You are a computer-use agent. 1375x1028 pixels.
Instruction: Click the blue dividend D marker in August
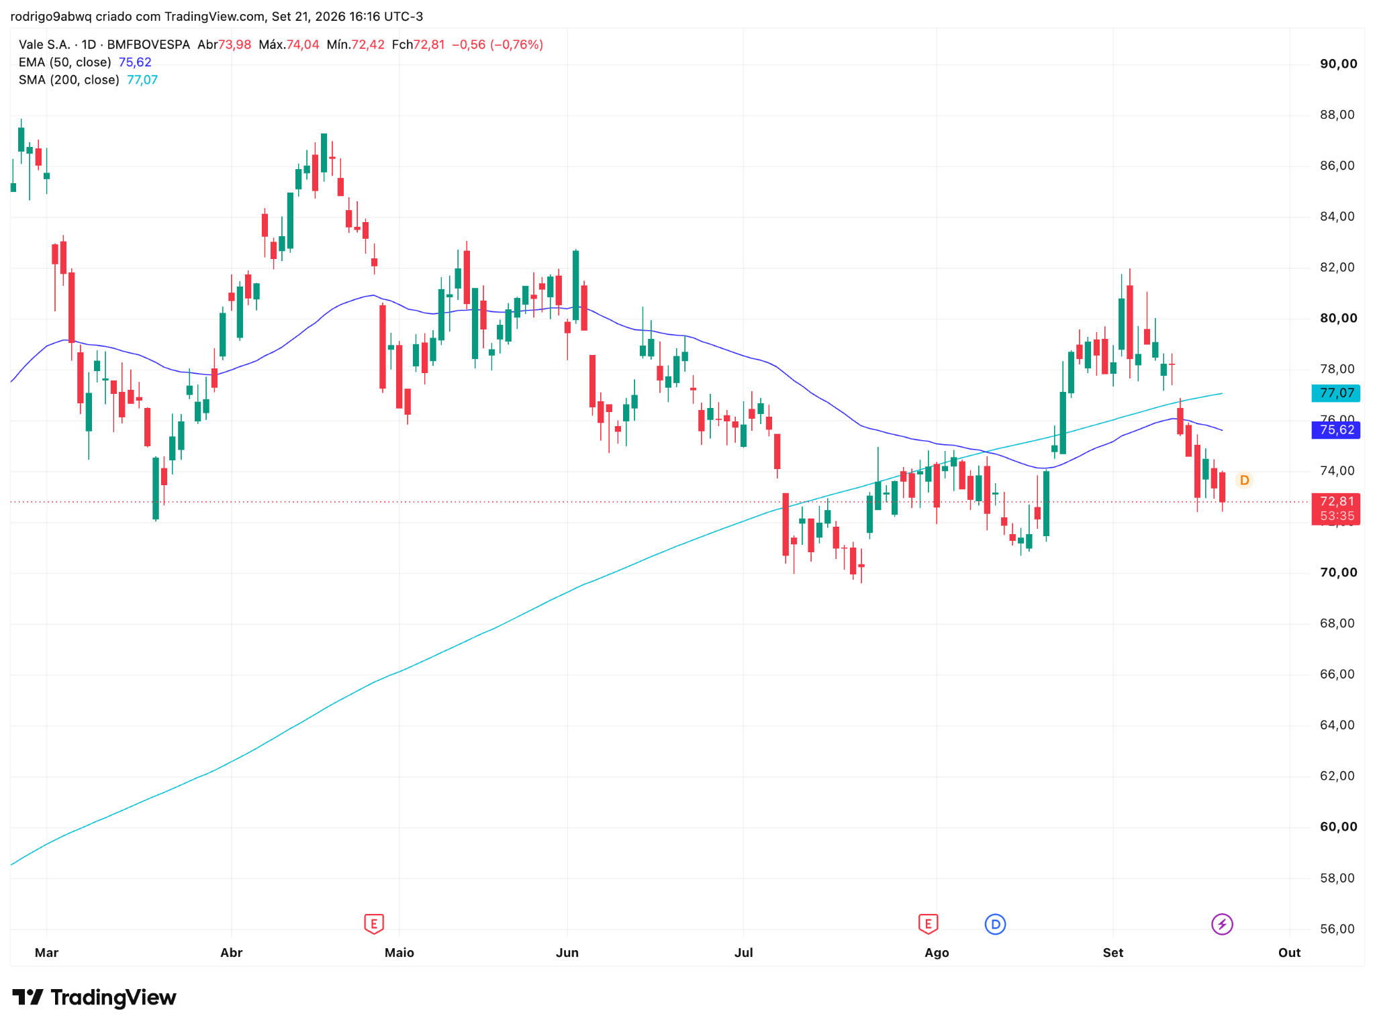[995, 924]
